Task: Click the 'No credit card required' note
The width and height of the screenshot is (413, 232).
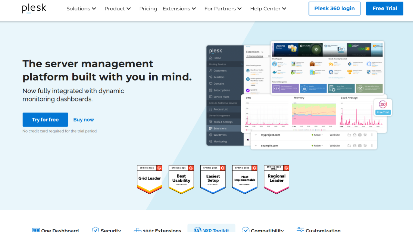Action: click(x=60, y=131)
